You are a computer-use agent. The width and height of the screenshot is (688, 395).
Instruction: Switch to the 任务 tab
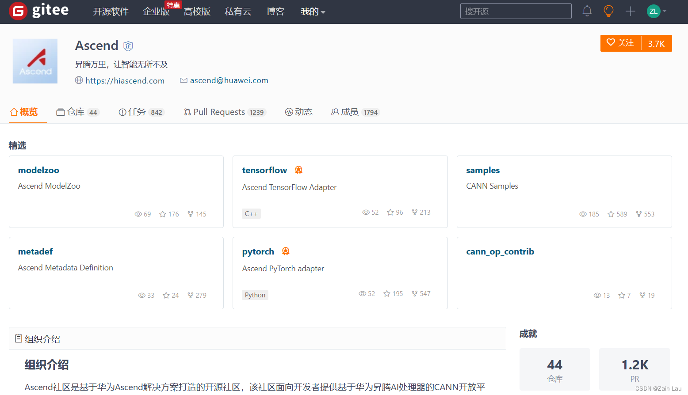click(x=141, y=112)
